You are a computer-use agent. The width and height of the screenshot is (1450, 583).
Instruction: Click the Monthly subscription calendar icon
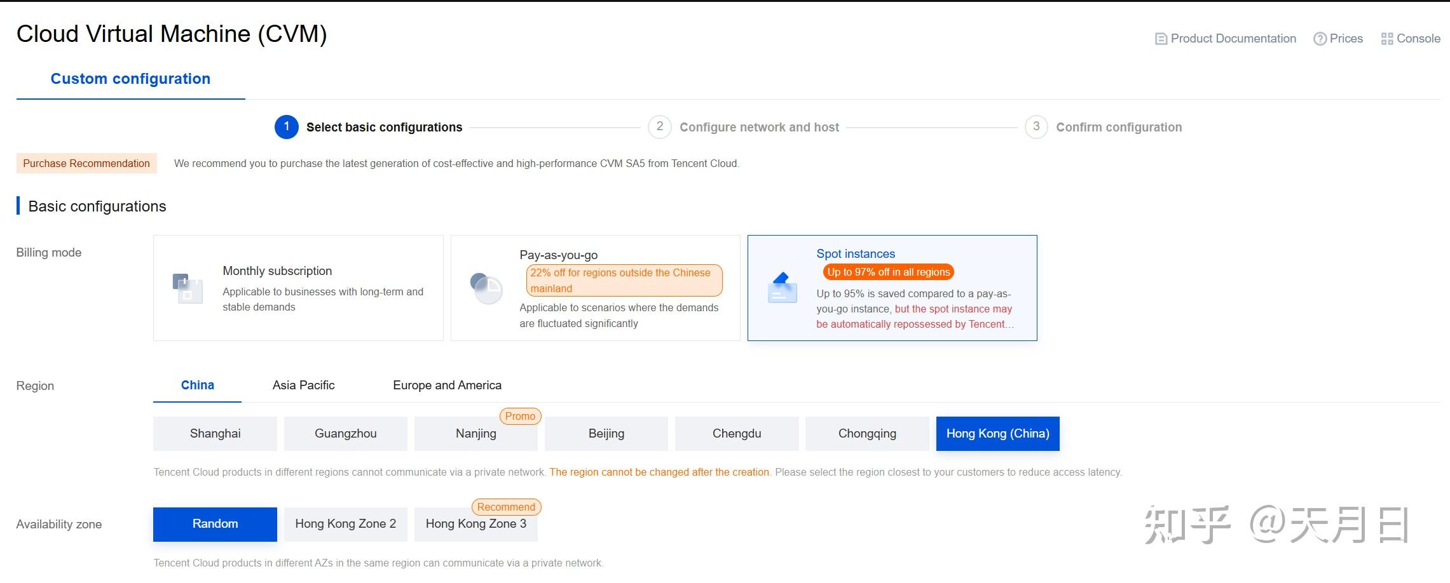click(188, 288)
